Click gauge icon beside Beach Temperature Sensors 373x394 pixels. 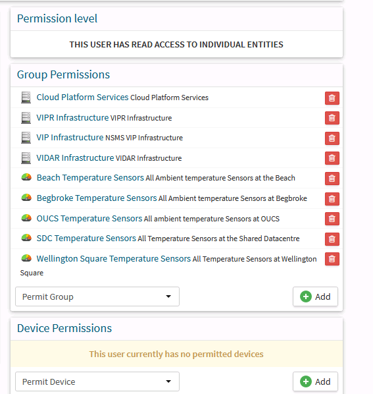point(26,177)
